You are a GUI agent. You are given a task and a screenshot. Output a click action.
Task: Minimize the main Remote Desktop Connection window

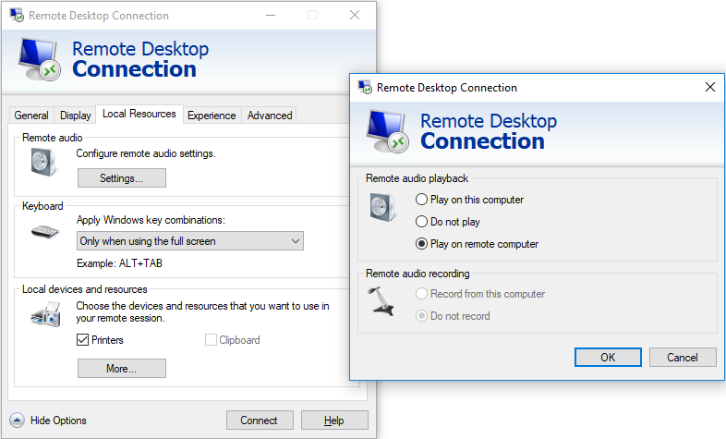271,16
